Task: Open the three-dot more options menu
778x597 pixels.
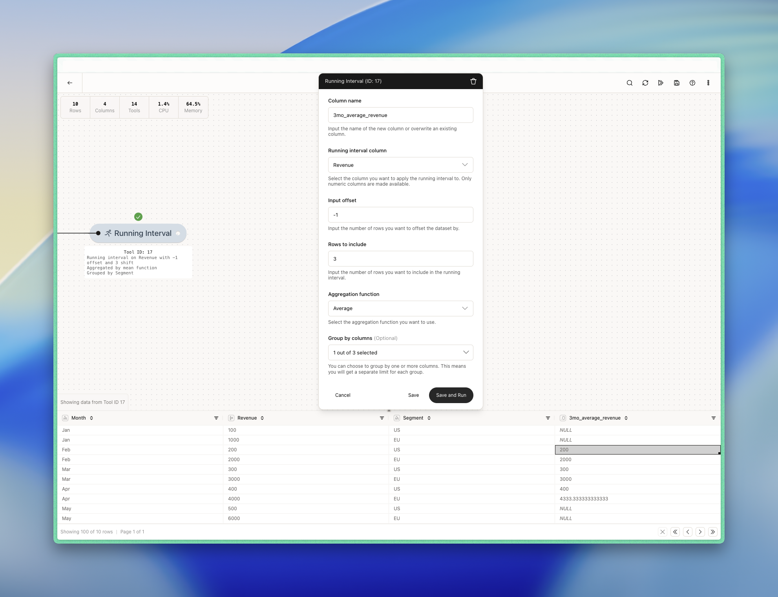Action: [x=708, y=83]
